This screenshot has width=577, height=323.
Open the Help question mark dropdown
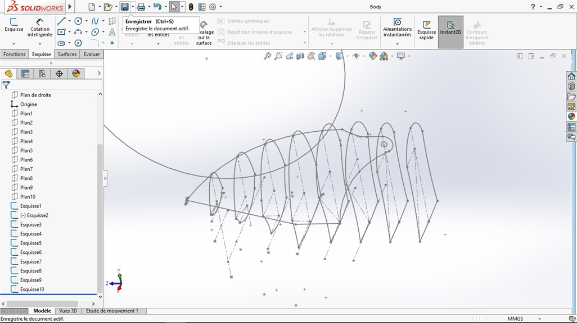pos(540,7)
